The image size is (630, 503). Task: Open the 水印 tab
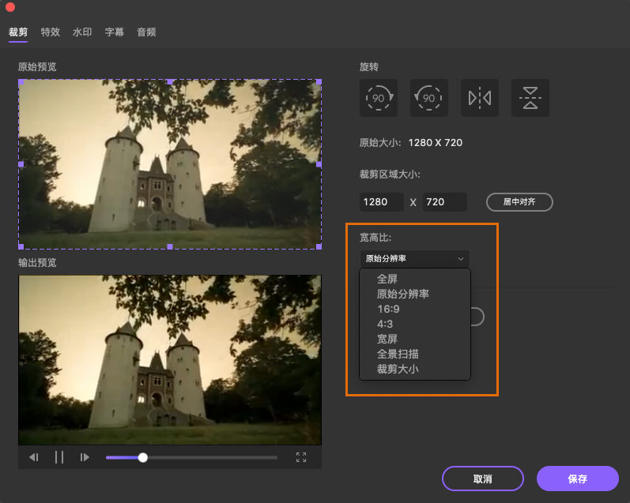click(x=82, y=32)
